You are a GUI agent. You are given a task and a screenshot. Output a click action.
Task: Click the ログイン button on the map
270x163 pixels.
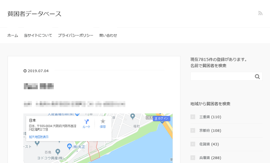pyautogui.click(x=162, y=118)
